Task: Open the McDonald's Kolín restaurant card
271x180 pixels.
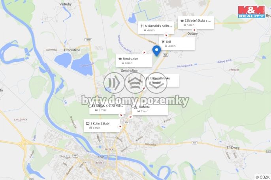Action: 156,28
